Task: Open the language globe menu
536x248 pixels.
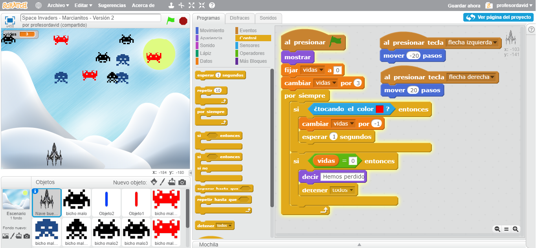Action: (38, 5)
